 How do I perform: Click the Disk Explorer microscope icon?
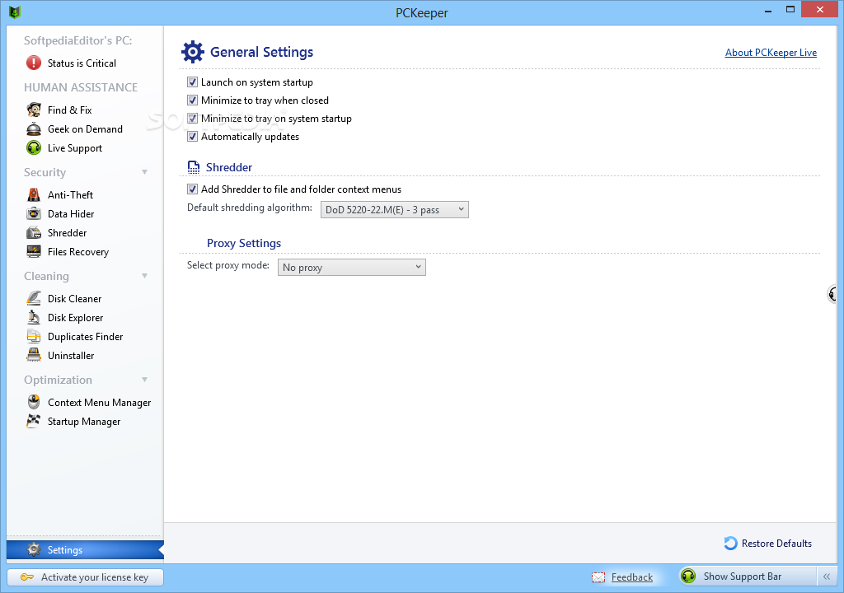point(33,317)
